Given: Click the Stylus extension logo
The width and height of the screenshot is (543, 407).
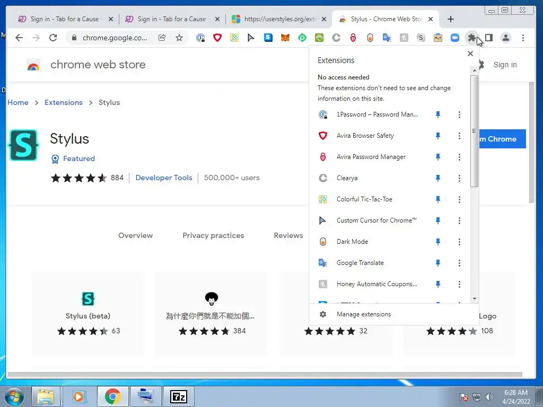Looking at the screenshot, I should tap(23, 145).
